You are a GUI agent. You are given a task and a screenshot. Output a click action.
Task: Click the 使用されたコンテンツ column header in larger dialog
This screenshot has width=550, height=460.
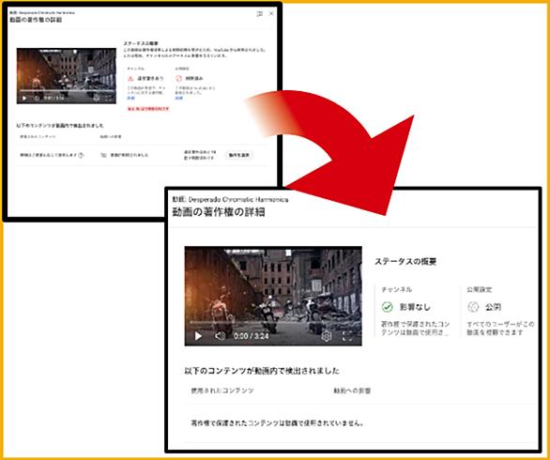(222, 391)
